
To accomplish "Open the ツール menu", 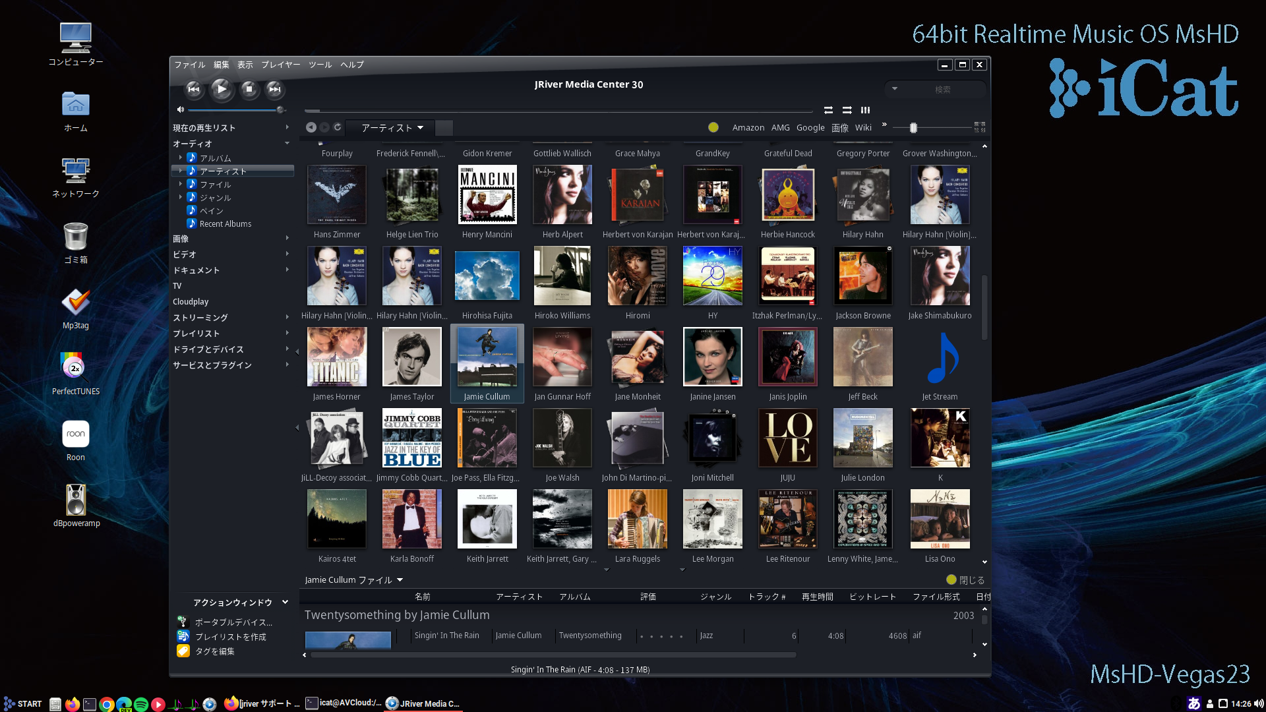I will [320, 65].
